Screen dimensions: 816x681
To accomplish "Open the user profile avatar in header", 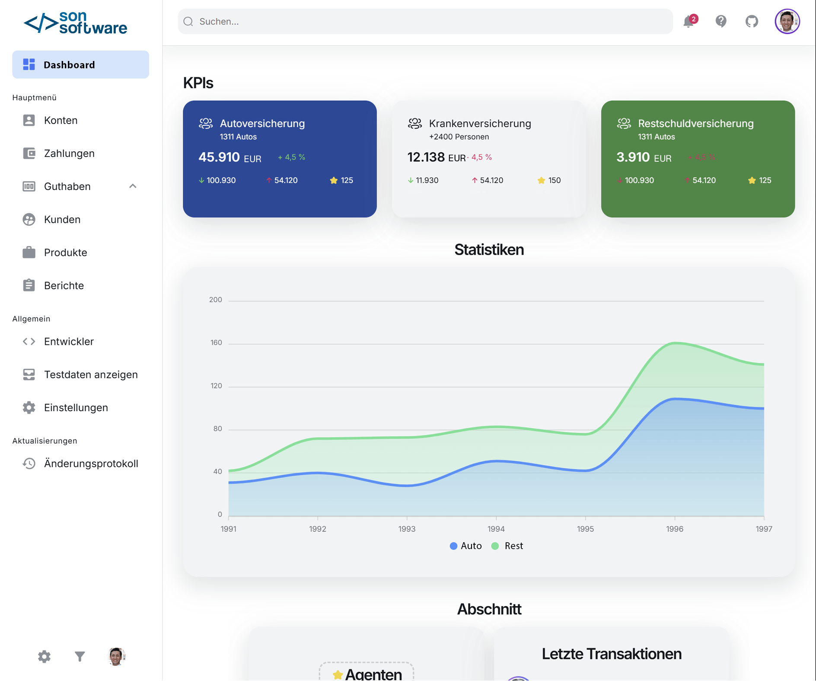I will (x=787, y=21).
